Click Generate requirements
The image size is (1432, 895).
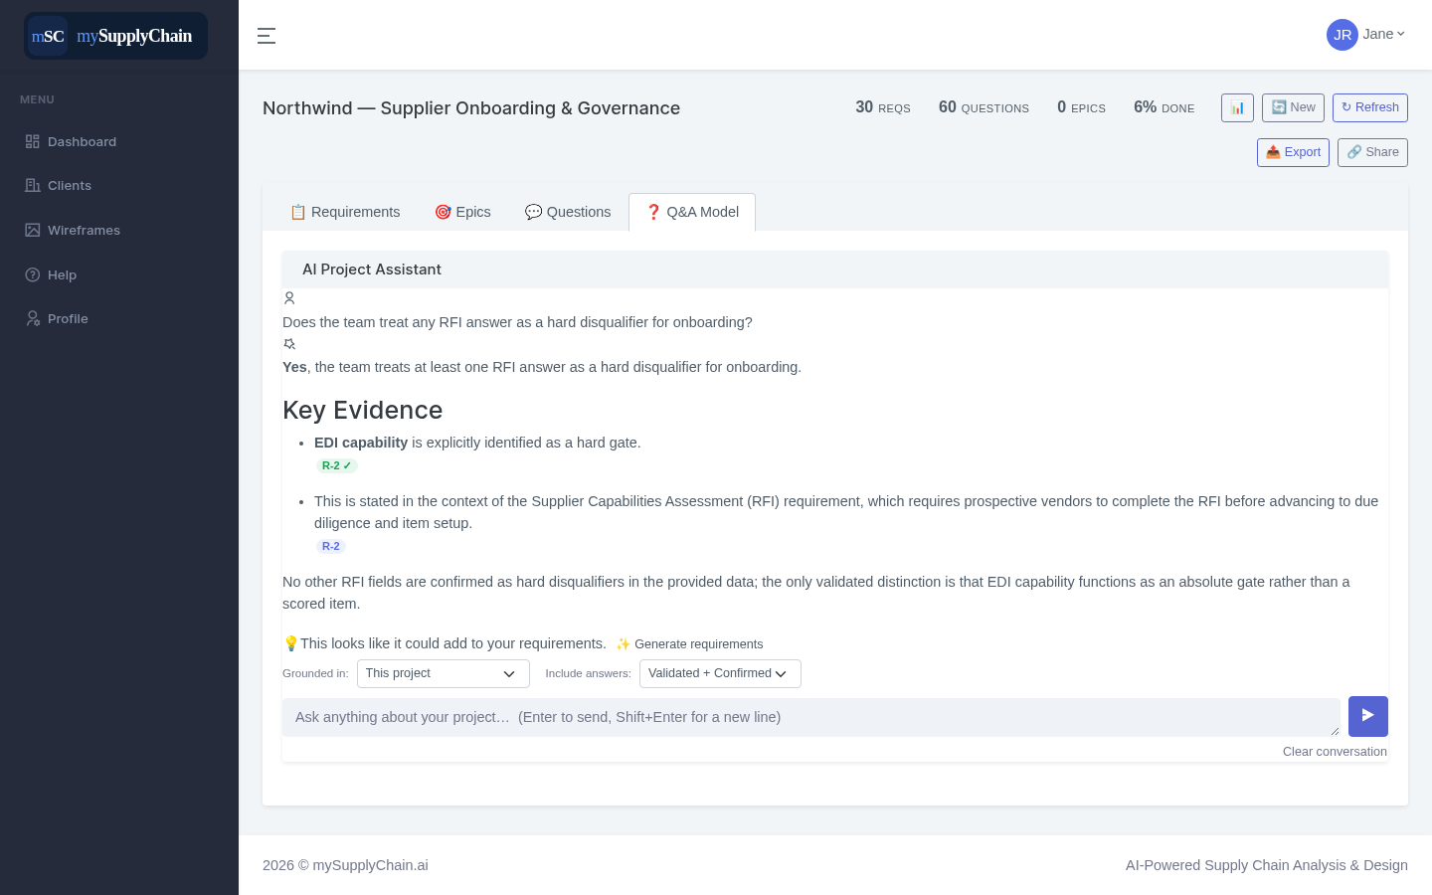coord(689,644)
